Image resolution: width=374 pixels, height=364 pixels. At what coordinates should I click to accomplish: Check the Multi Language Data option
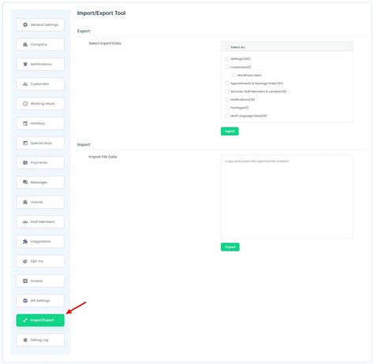click(x=227, y=116)
